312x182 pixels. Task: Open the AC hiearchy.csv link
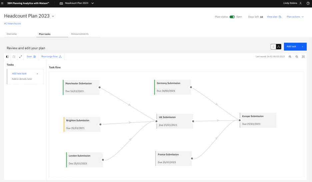pos(12,24)
